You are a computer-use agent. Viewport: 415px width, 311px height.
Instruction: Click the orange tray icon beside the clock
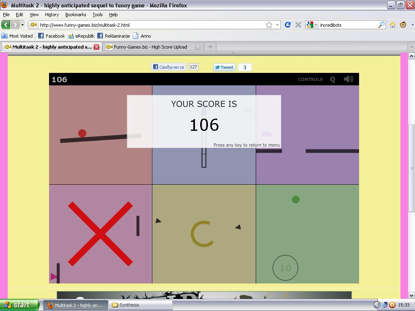pos(392,305)
